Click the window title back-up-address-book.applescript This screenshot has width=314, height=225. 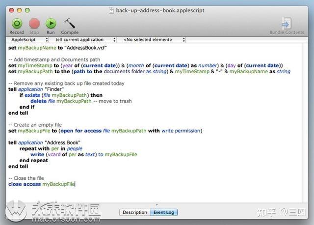[160, 10]
